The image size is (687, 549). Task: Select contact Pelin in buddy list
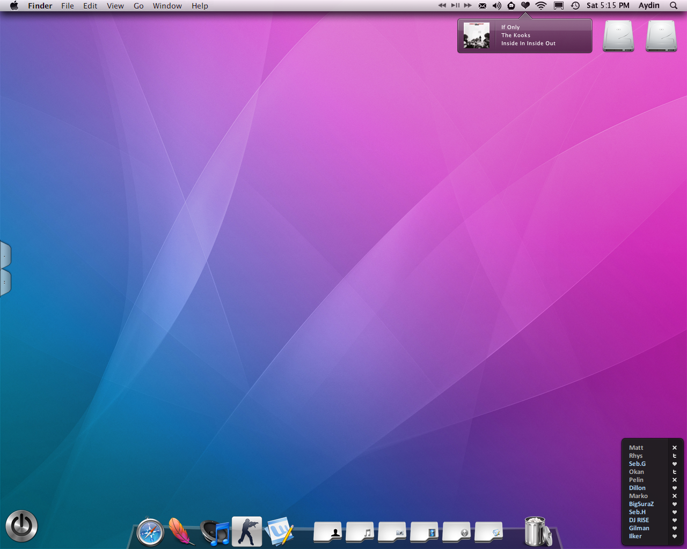click(636, 480)
